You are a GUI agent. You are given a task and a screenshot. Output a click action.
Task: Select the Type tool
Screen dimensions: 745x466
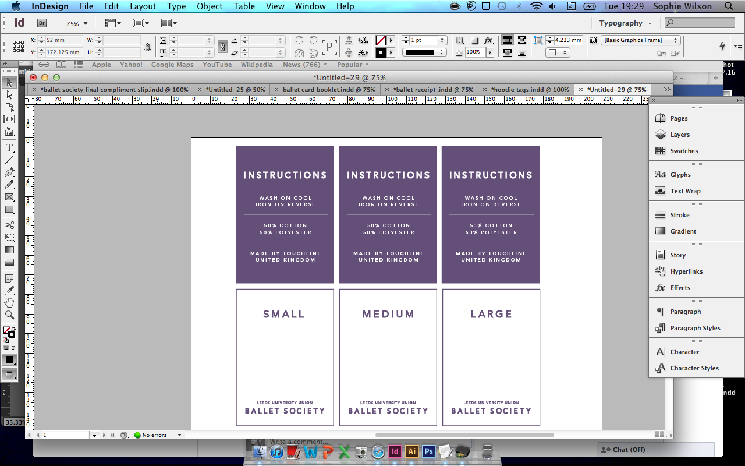point(9,149)
